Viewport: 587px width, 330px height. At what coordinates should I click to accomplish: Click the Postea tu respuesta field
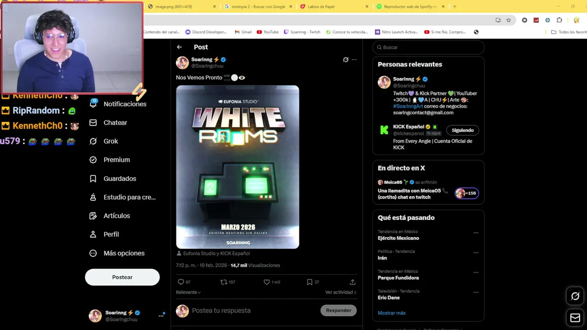(254, 310)
